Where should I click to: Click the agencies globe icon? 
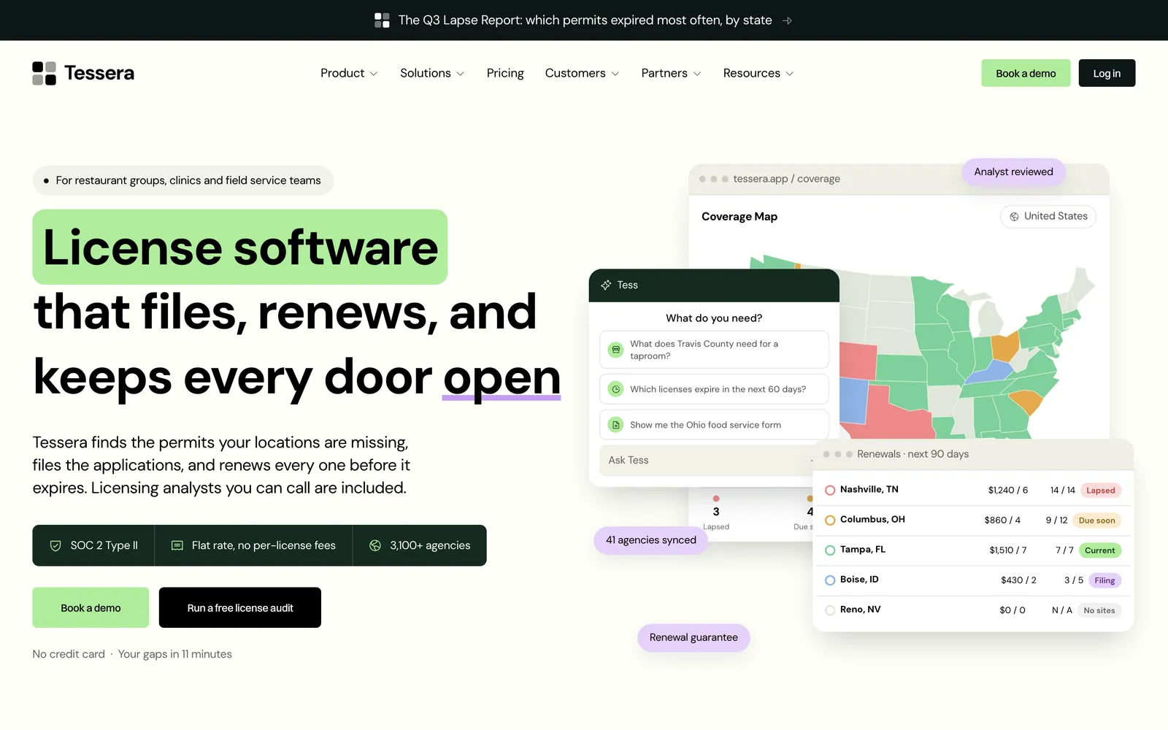click(375, 545)
